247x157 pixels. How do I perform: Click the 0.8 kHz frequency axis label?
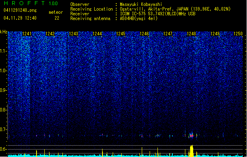pos(4,110)
